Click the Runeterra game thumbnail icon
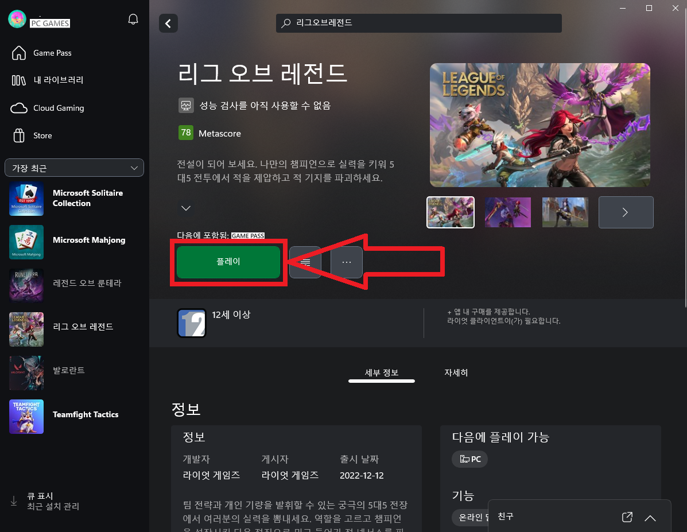Screen dimensions: 687x532 (x=26, y=285)
